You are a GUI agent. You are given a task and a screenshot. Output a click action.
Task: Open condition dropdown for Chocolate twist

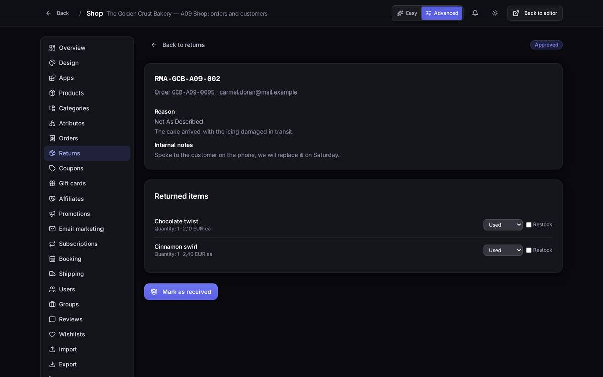pyautogui.click(x=503, y=225)
